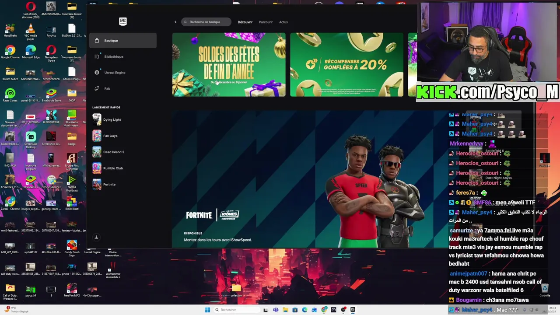Select BlueStacks Store desktop icon

[51, 95]
